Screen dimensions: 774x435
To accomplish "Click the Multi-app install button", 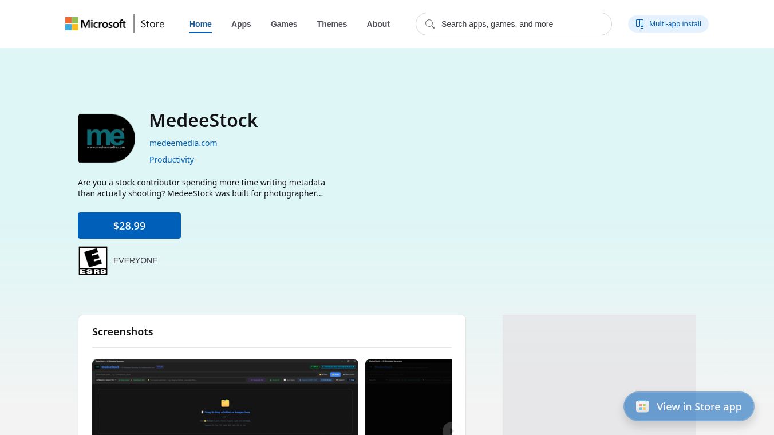I will click(x=668, y=24).
